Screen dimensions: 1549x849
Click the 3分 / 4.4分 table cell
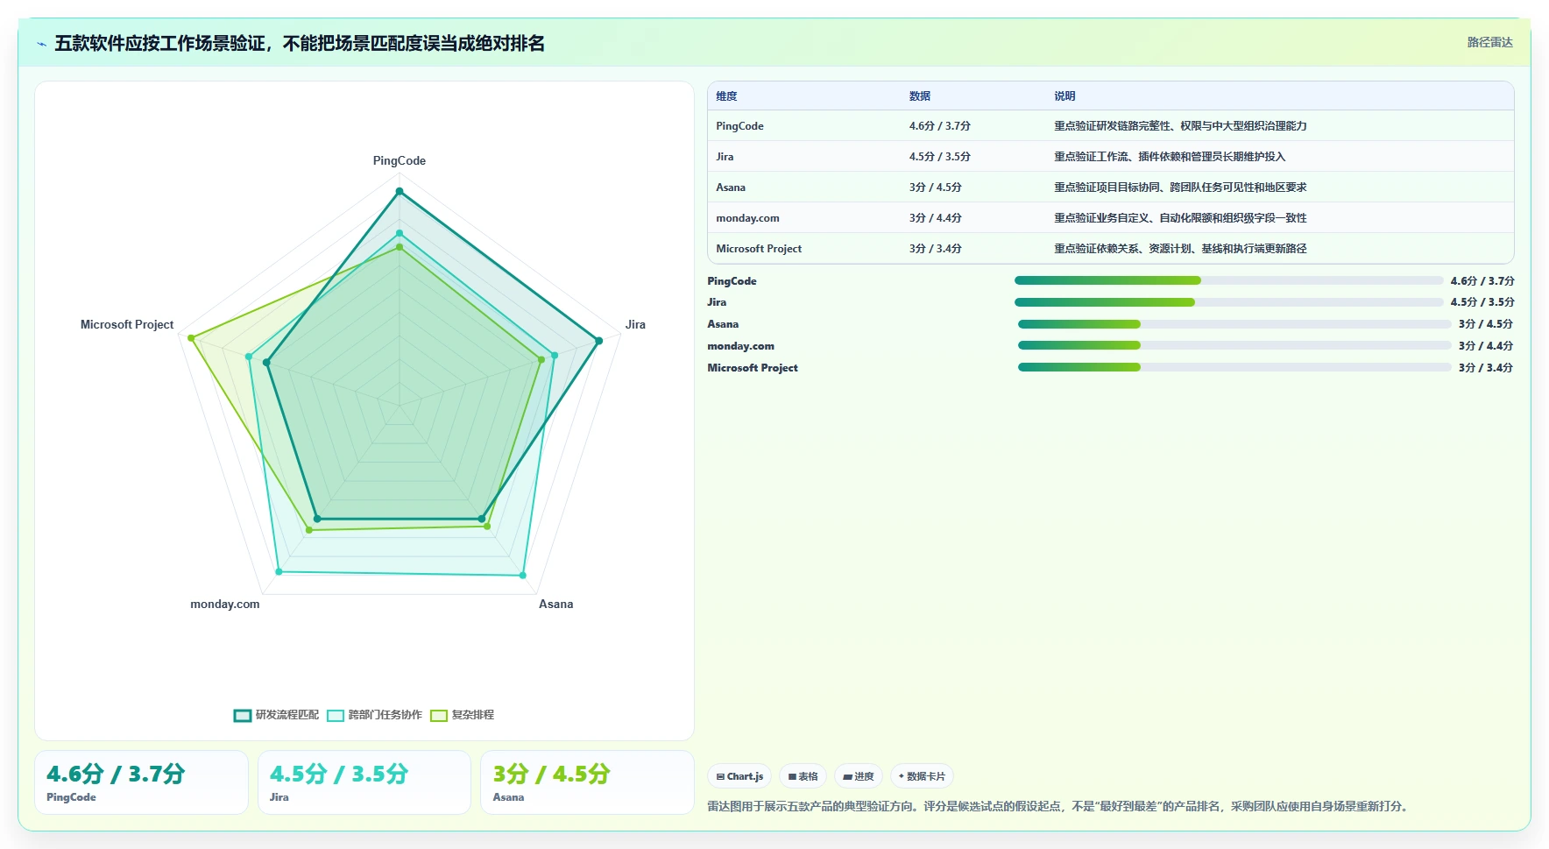[x=935, y=218]
